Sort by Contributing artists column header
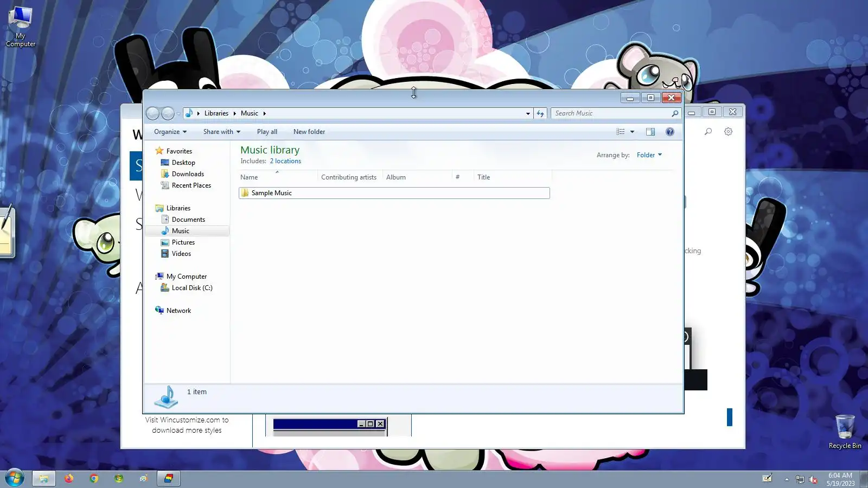 pyautogui.click(x=350, y=177)
